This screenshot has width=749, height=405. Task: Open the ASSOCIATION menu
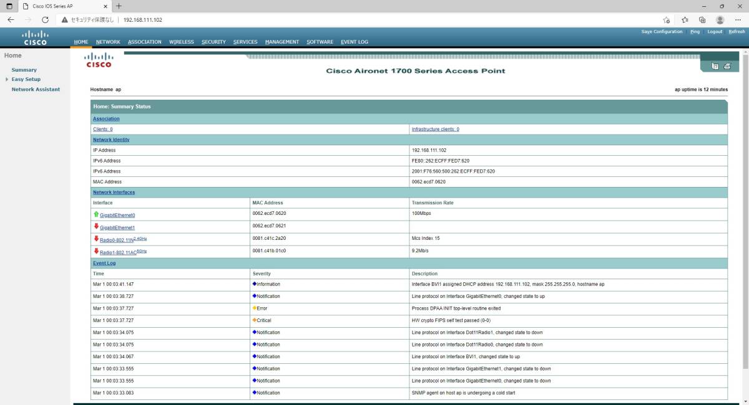(x=145, y=42)
